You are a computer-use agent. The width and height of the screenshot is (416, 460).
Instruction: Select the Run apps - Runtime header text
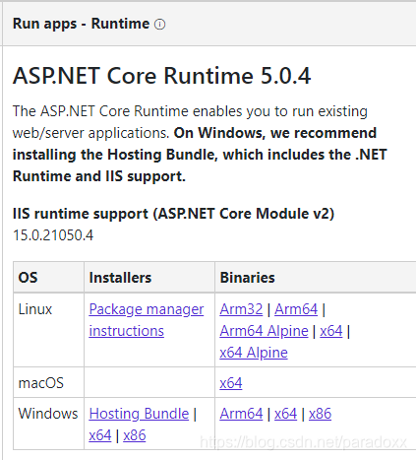coord(81,24)
